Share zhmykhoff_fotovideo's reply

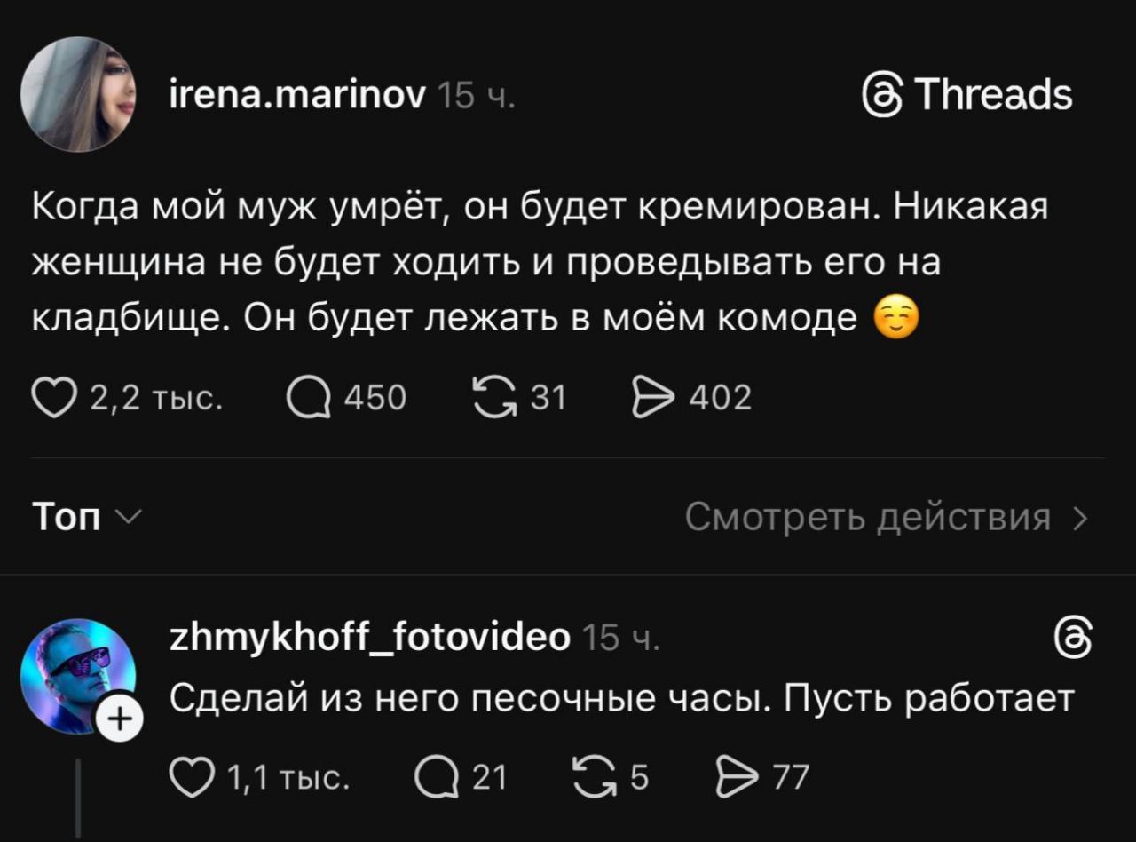click(737, 778)
